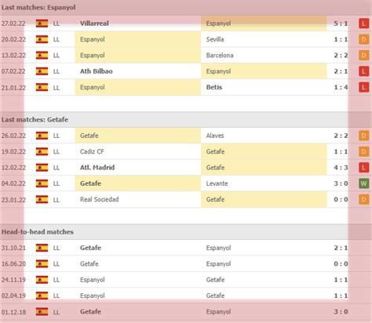Click Spain flag in the 07.02.22 row
Screen dimensions: 372x323
(42, 71)
